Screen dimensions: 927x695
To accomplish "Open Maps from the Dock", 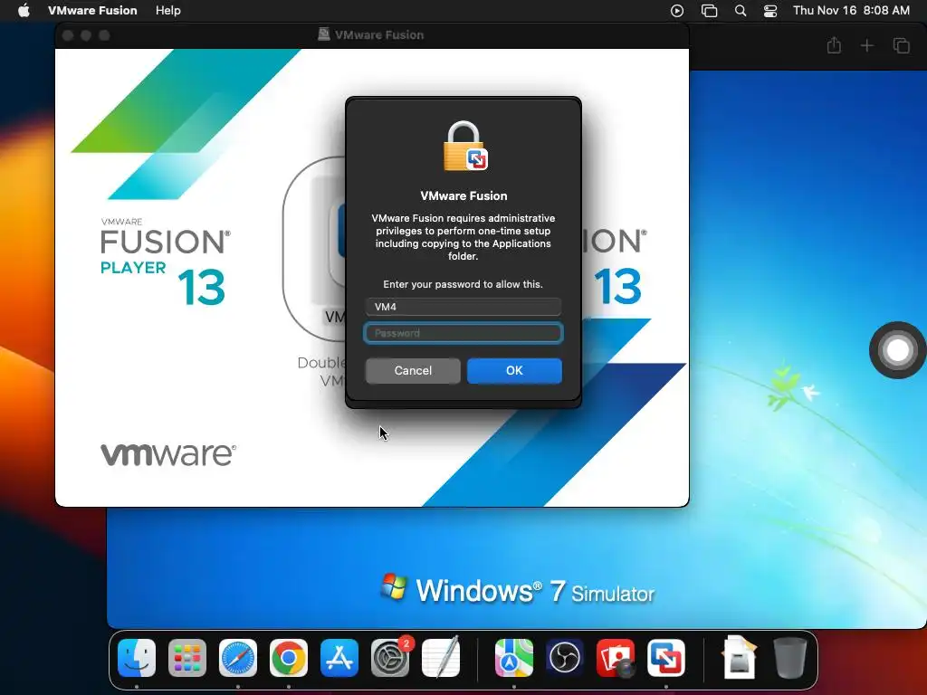I will tap(514, 657).
